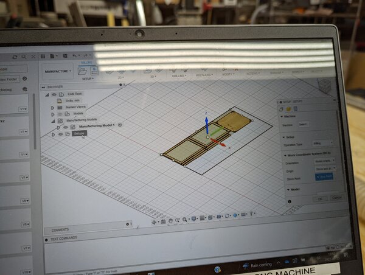Collapse the BROWSER panel
The image size is (365, 275).
[x=43, y=87]
